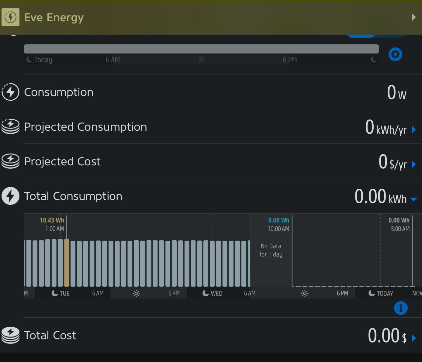Screen dimensions: 422x362
Task: Click the 'Eve Energy' title text
Action: (x=54, y=18)
